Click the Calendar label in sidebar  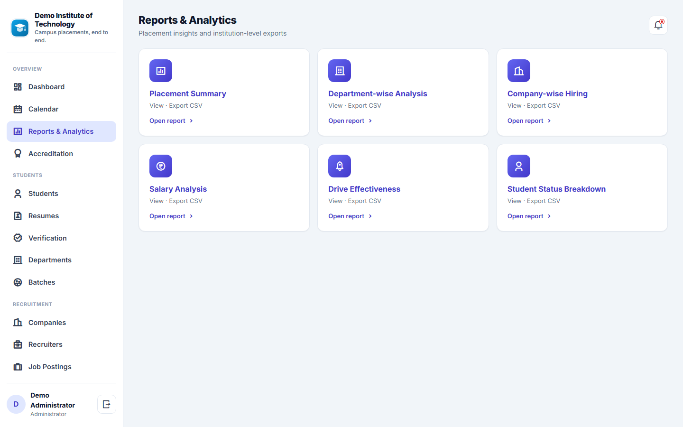coord(43,109)
